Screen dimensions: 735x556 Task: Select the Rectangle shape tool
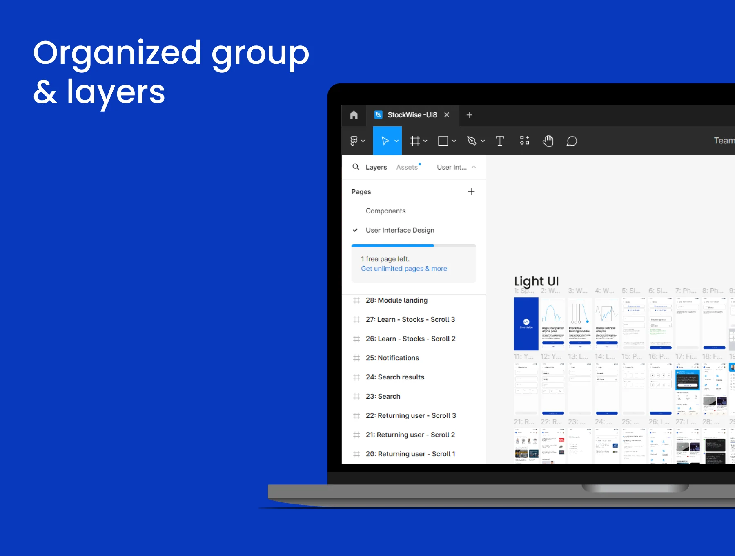tap(443, 141)
